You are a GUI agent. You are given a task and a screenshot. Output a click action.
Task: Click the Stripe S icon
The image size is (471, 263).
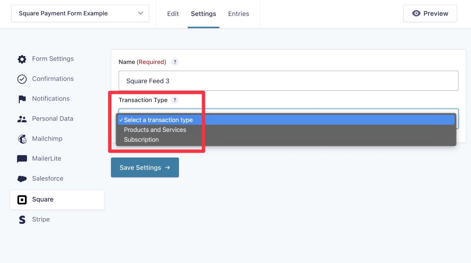tap(22, 220)
